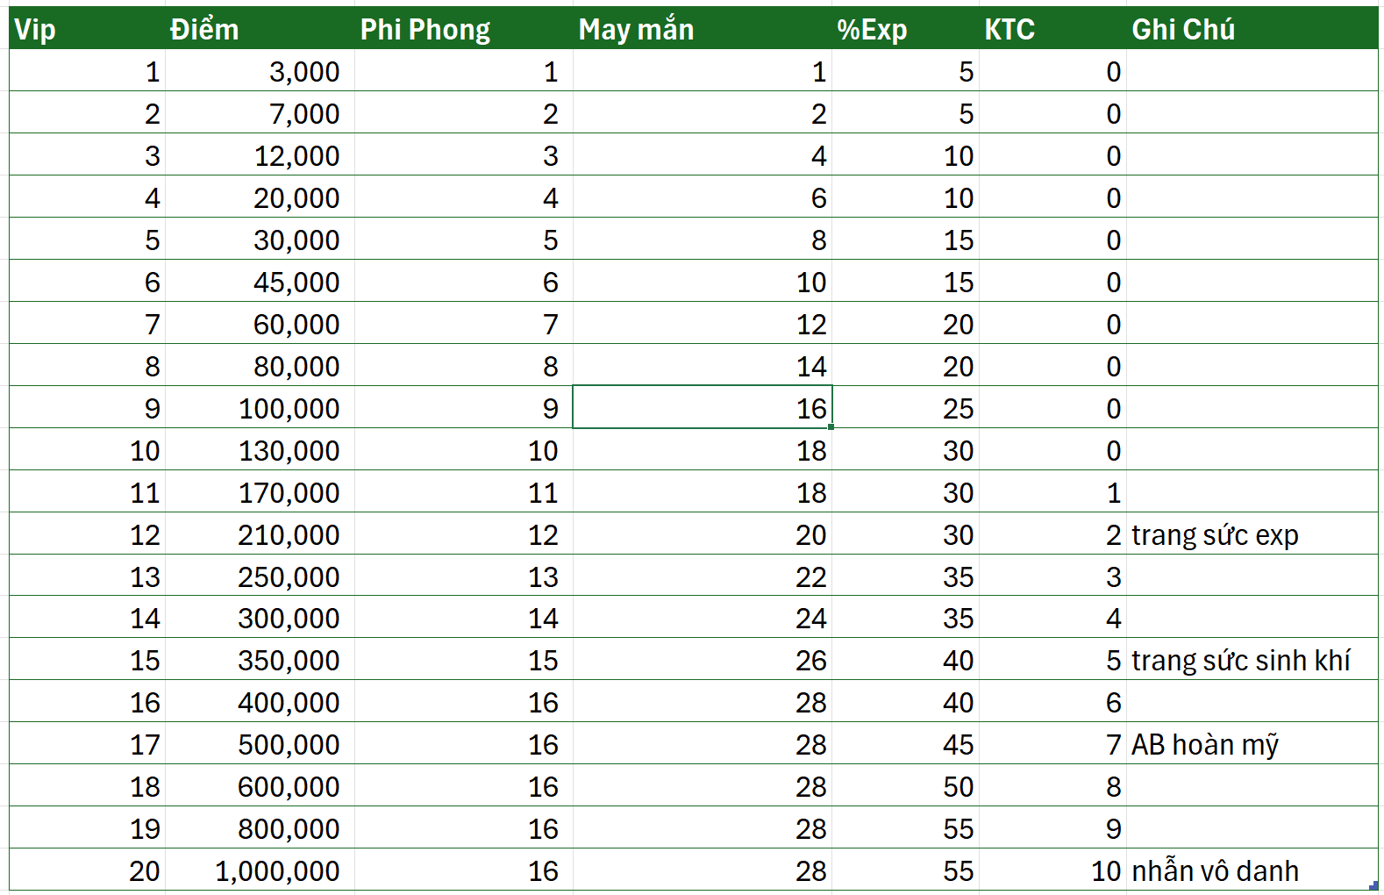This screenshot has width=1384, height=895.
Task: Click the fill handle of the highlighted cell
Action: 831,427
